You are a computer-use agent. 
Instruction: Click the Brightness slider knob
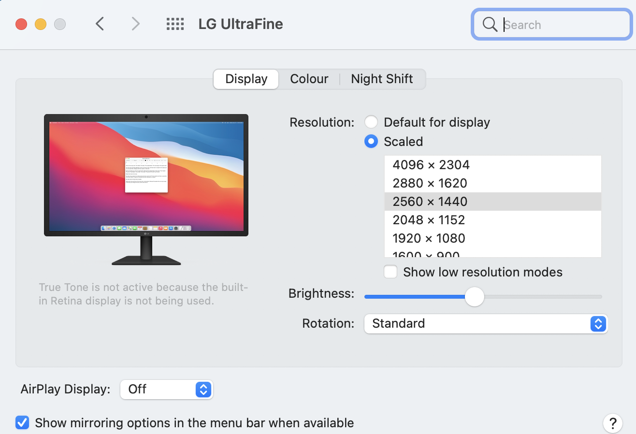[x=475, y=296]
